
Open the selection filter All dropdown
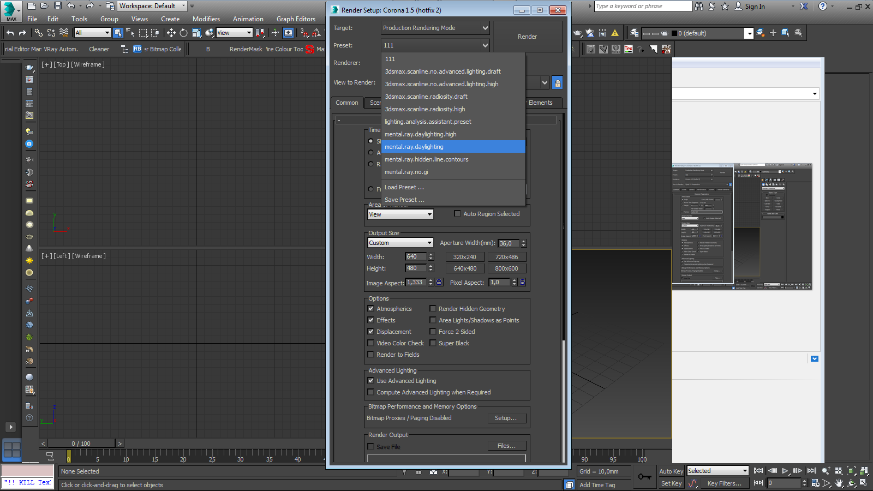pyautogui.click(x=92, y=33)
